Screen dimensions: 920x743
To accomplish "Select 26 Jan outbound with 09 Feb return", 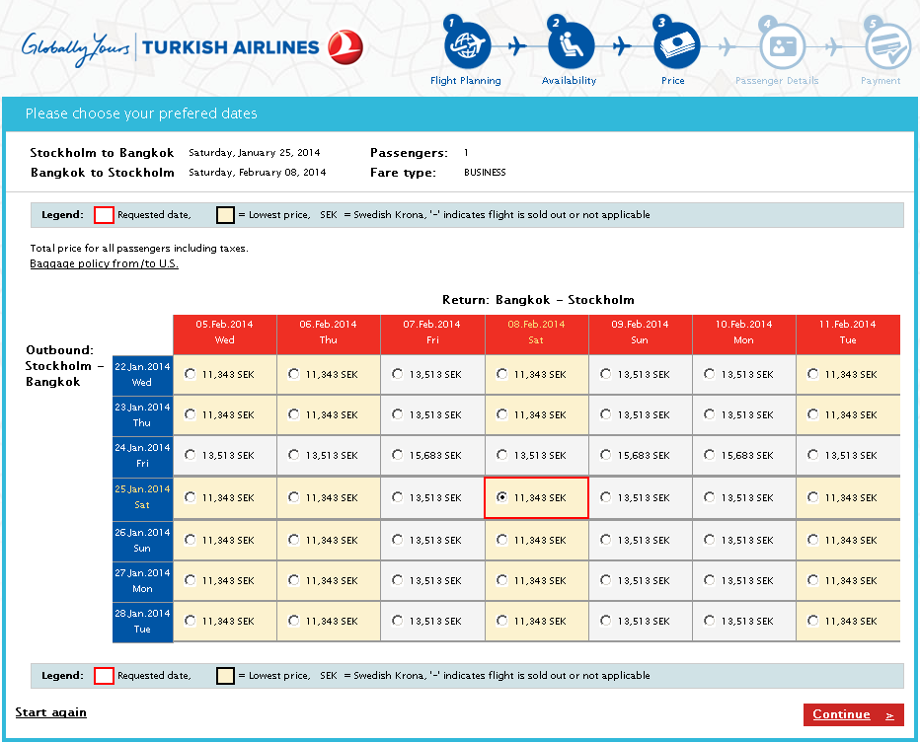I will pyautogui.click(x=606, y=540).
